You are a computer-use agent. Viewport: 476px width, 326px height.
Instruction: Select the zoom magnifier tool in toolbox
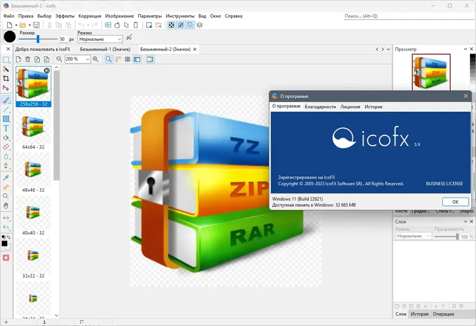pos(6,197)
